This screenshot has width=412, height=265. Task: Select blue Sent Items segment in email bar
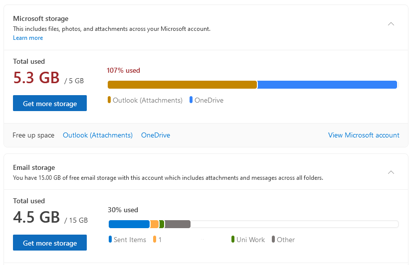click(129, 224)
